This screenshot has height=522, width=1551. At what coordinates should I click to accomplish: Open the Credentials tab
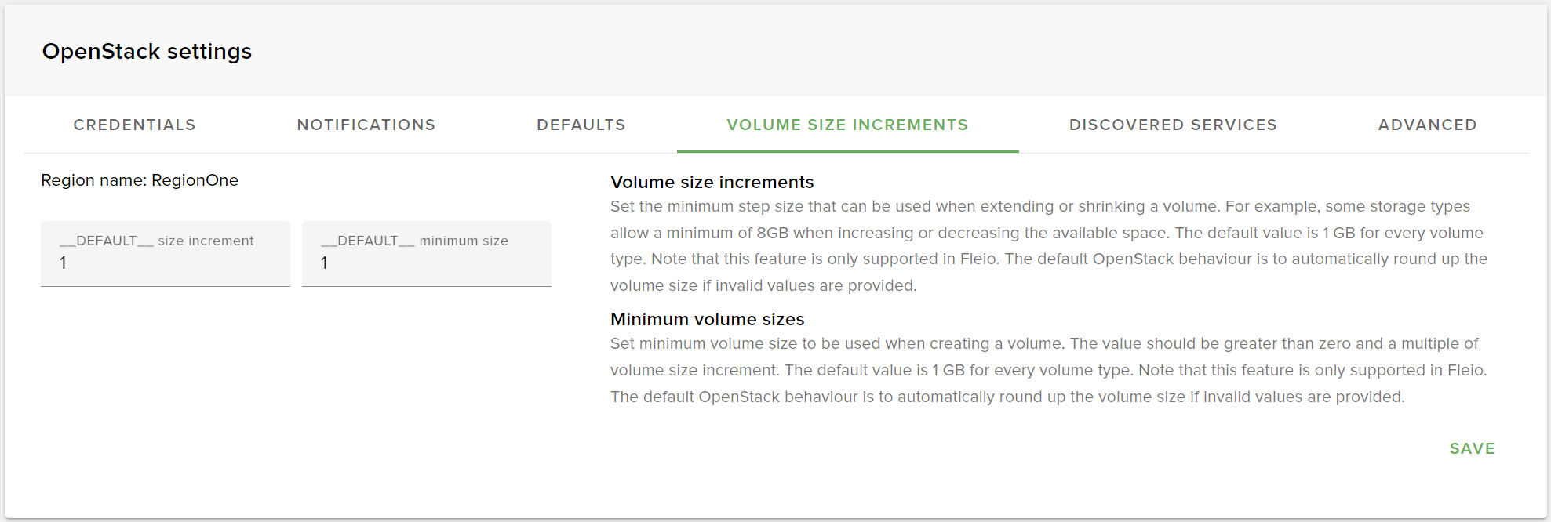point(134,125)
